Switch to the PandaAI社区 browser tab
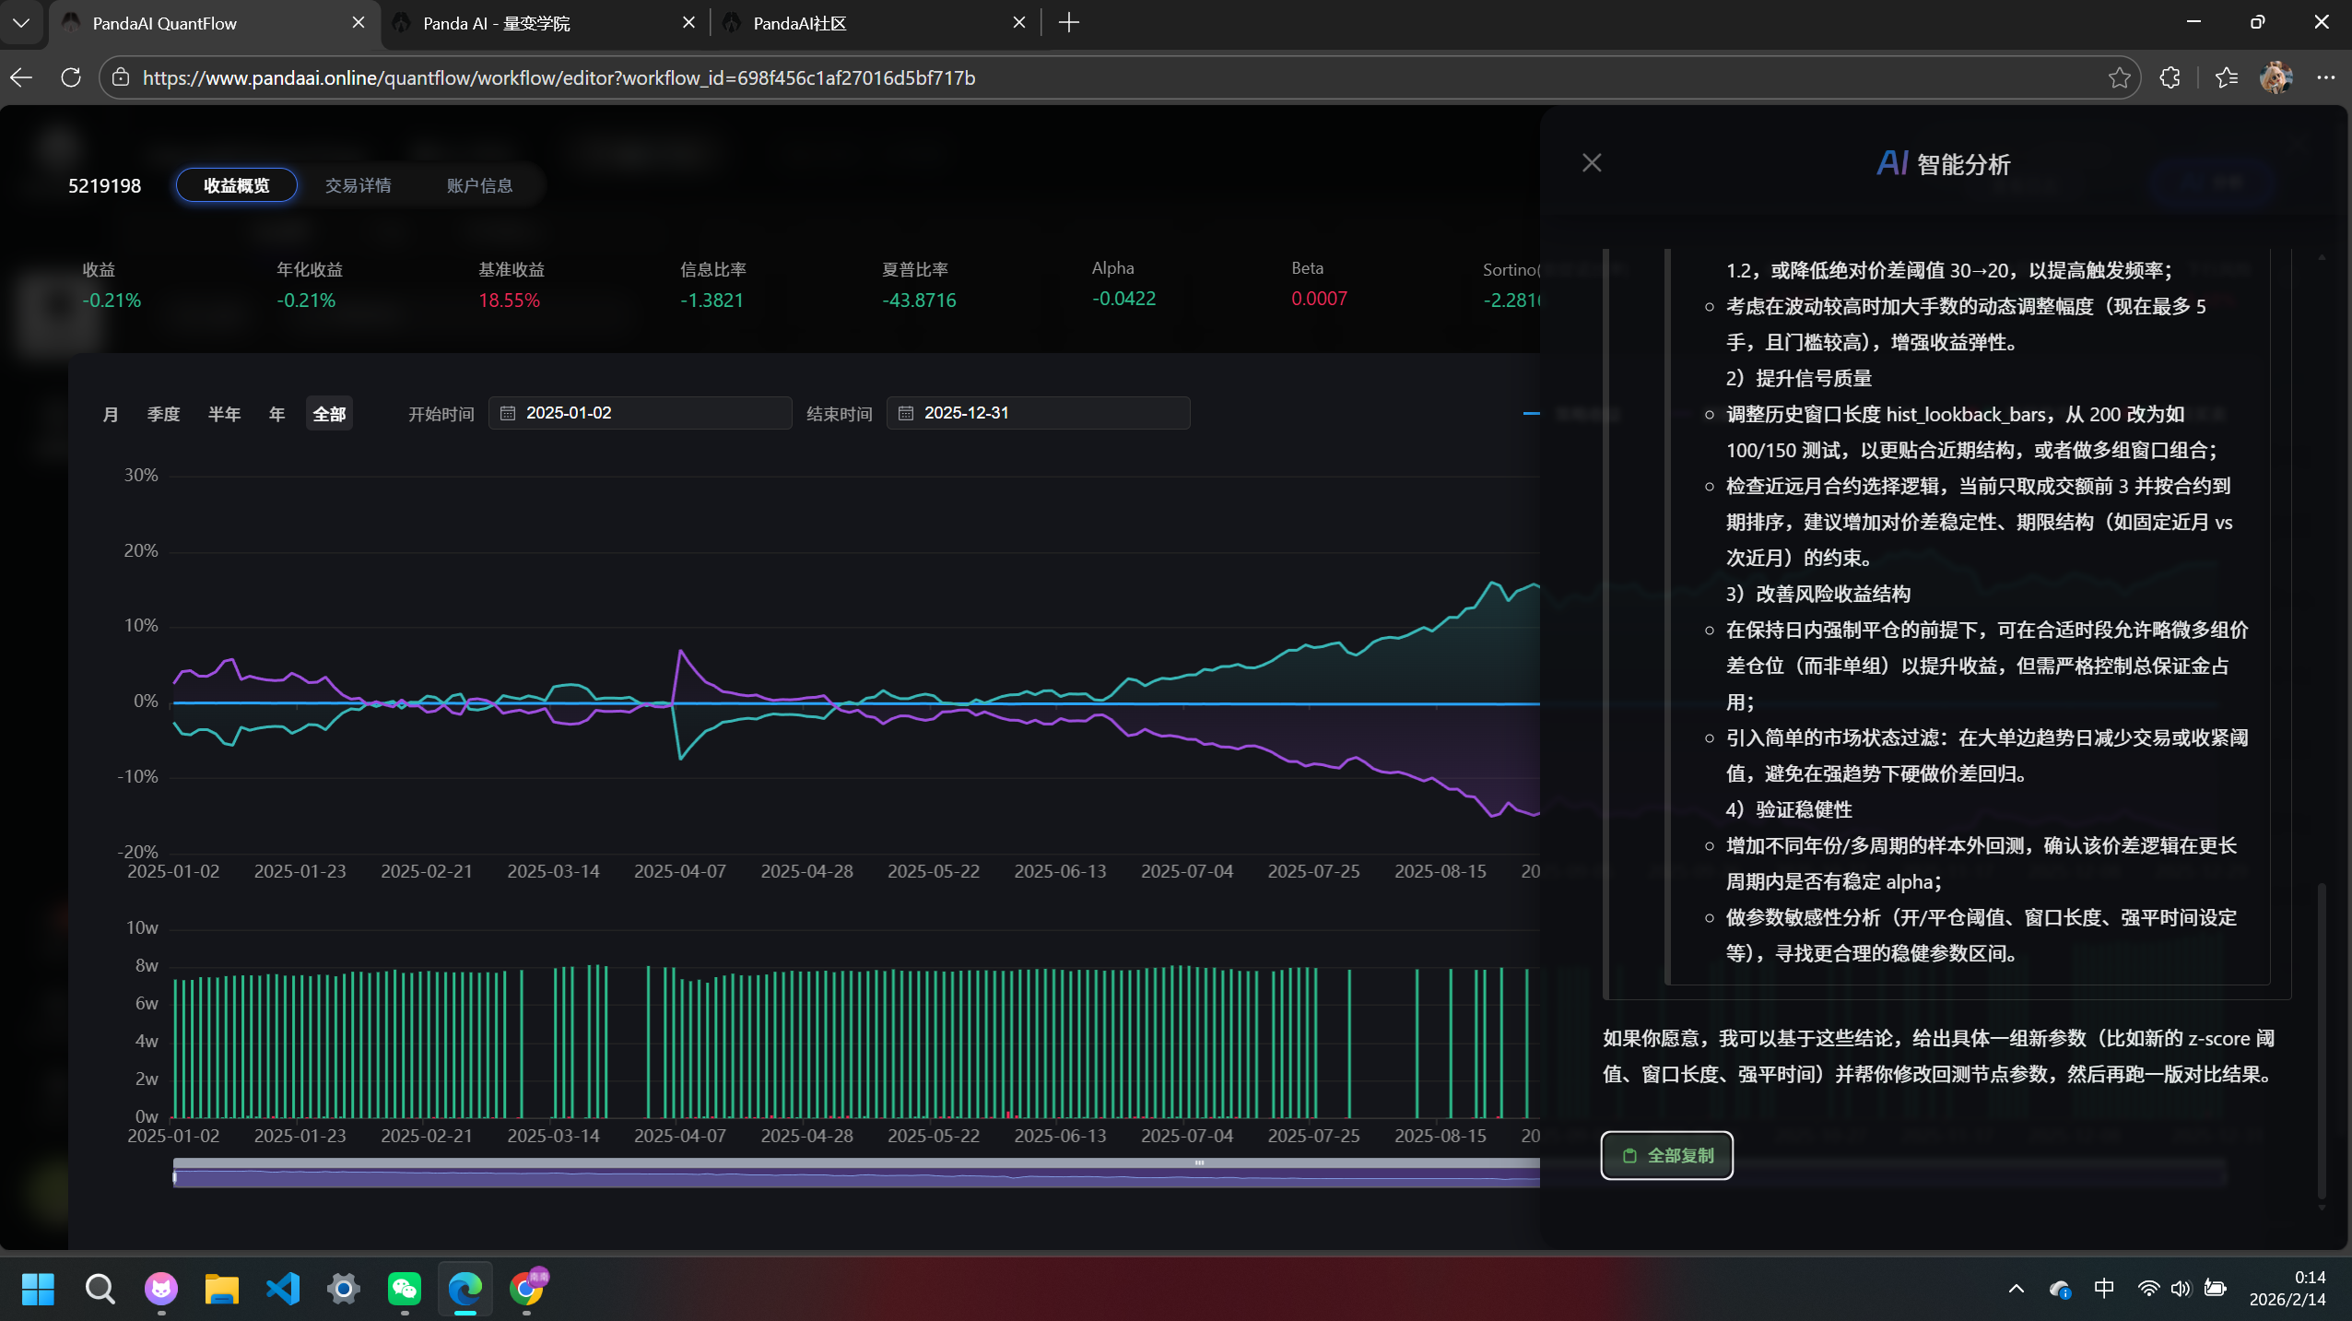 (x=874, y=23)
